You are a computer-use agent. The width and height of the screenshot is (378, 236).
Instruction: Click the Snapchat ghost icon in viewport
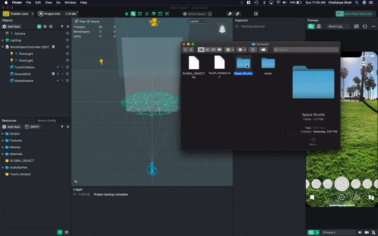click(222, 30)
